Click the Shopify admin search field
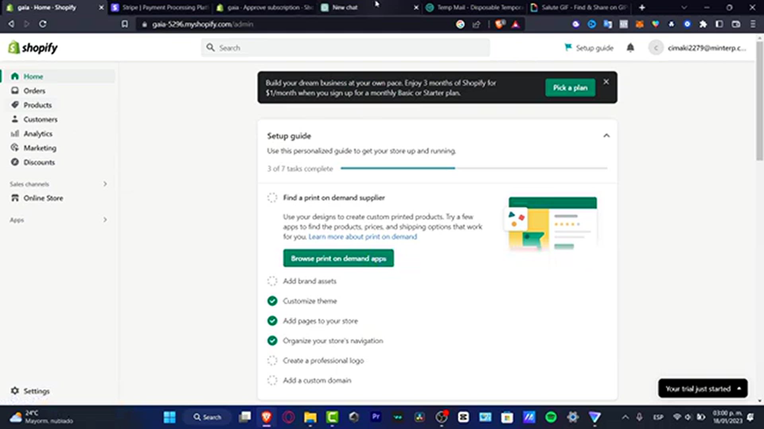This screenshot has height=429, width=764. click(x=345, y=48)
